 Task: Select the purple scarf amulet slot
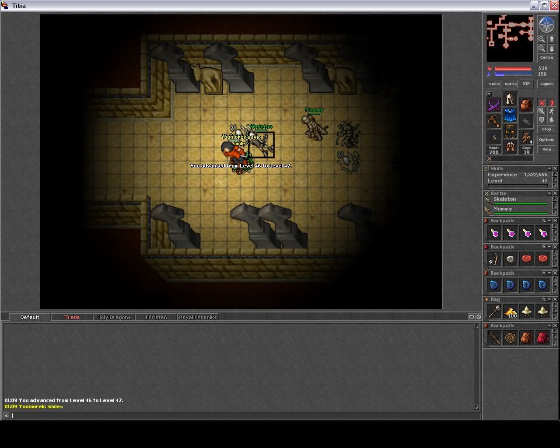(x=494, y=105)
